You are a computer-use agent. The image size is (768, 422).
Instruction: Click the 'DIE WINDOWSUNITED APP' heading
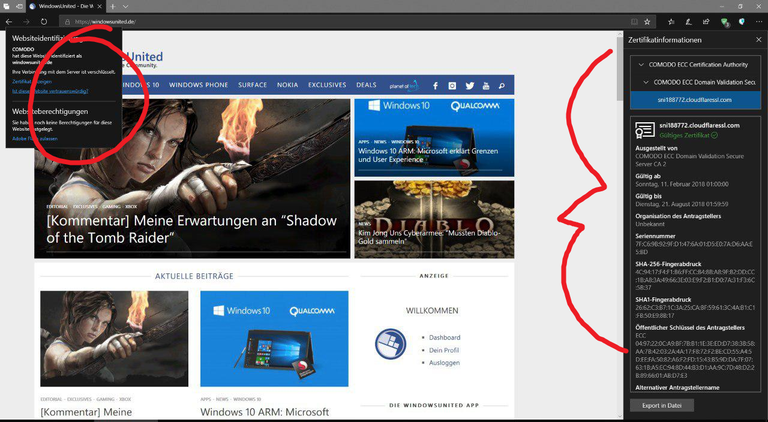[x=434, y=405]
